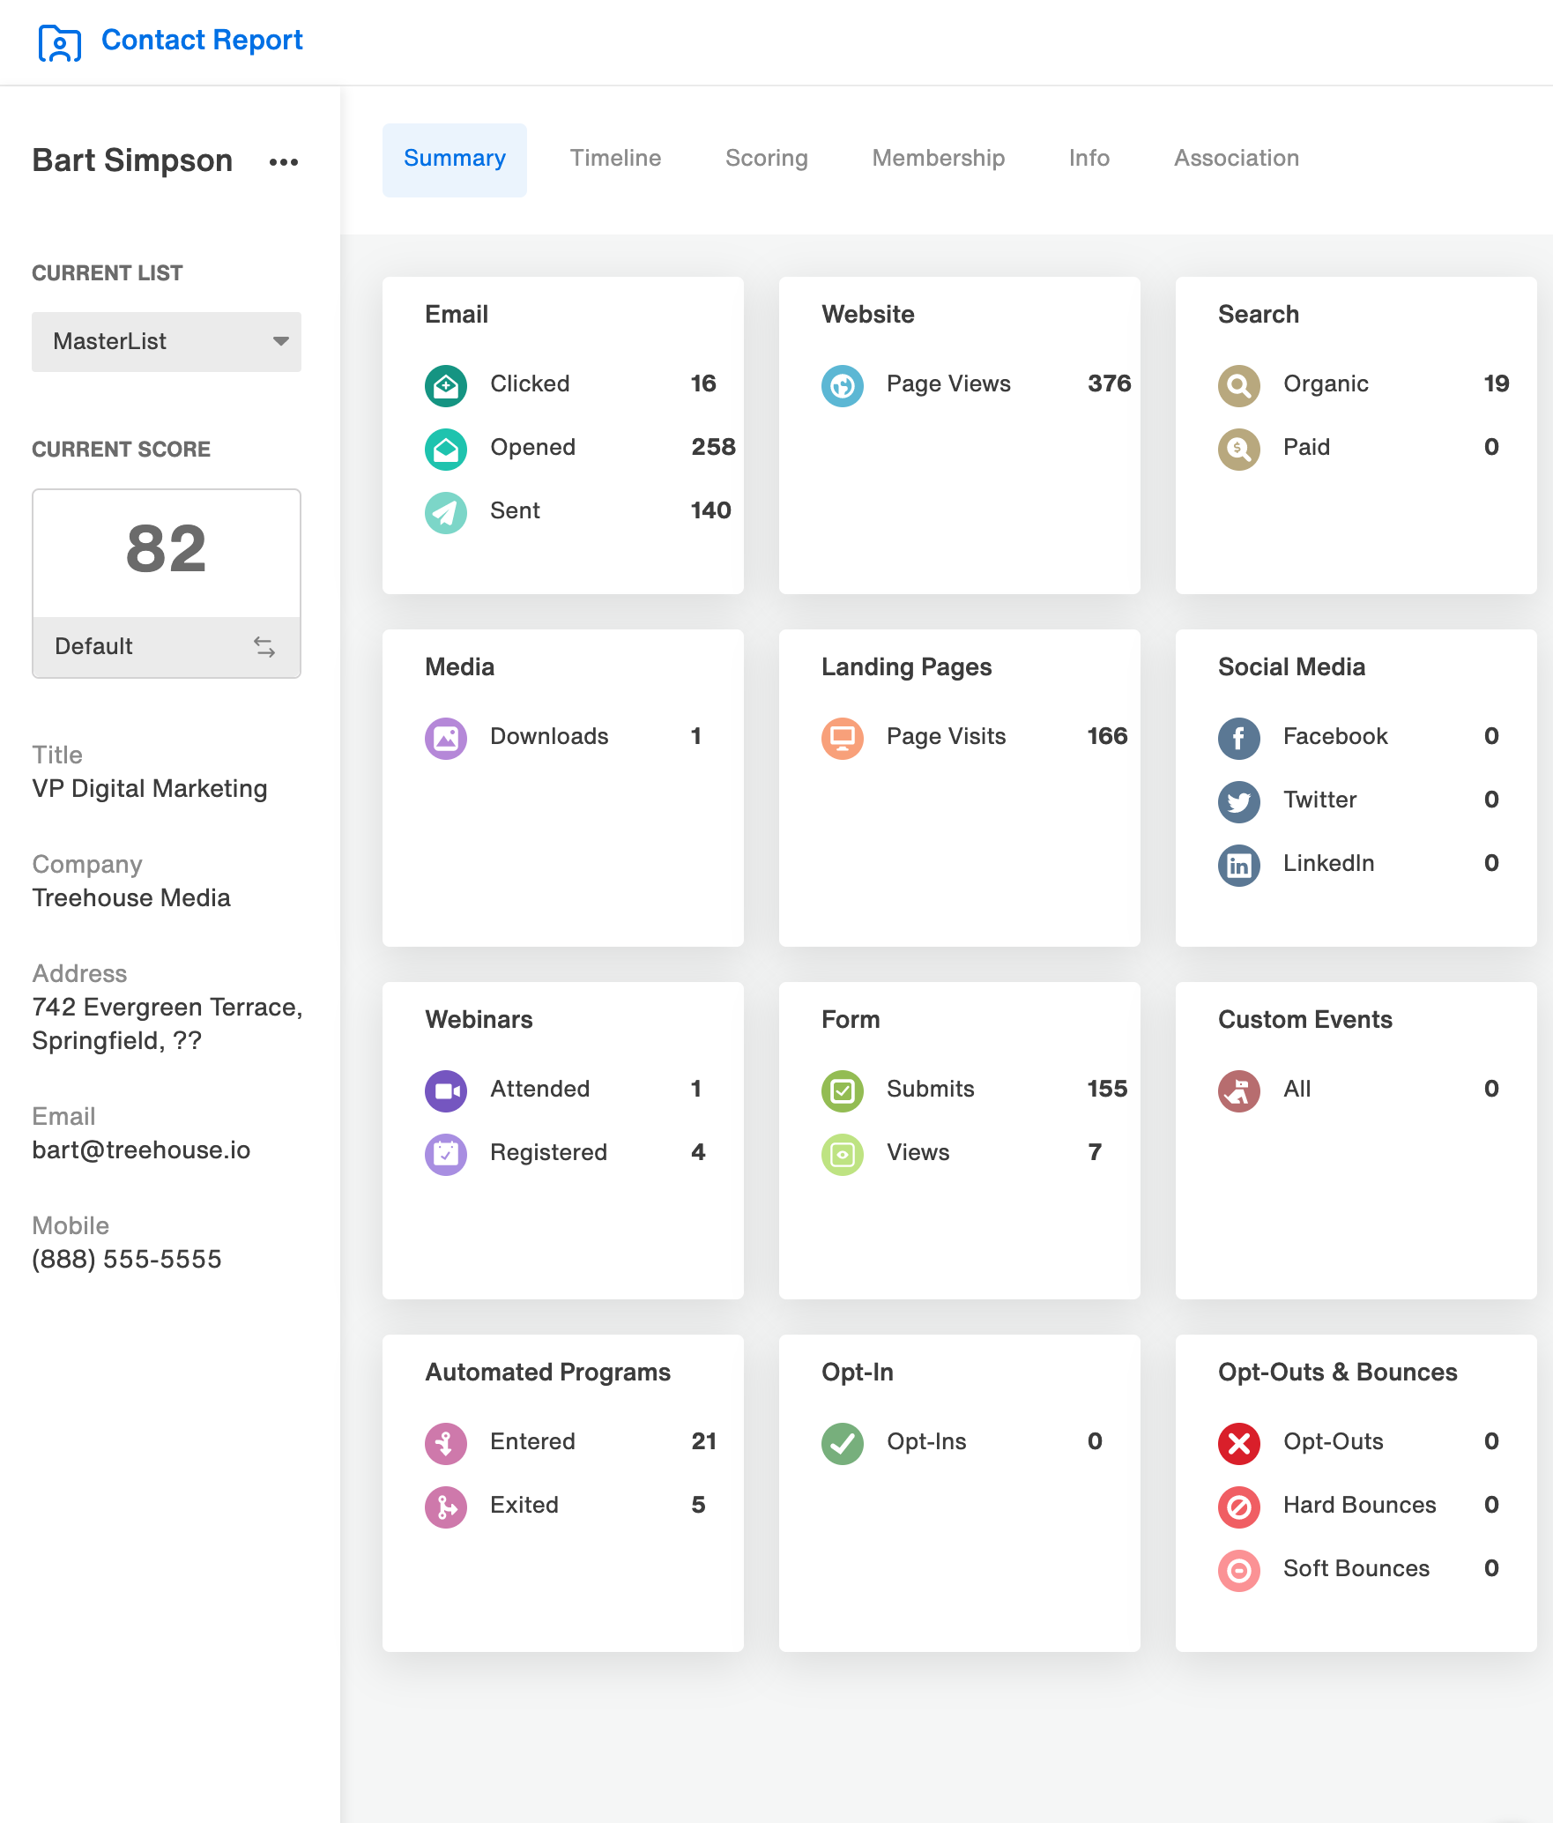This screenshot has width=1553, height=1823.
Task: Click the Page Visits count 166
Action: pyautogui.click(x=1108, y=736)
